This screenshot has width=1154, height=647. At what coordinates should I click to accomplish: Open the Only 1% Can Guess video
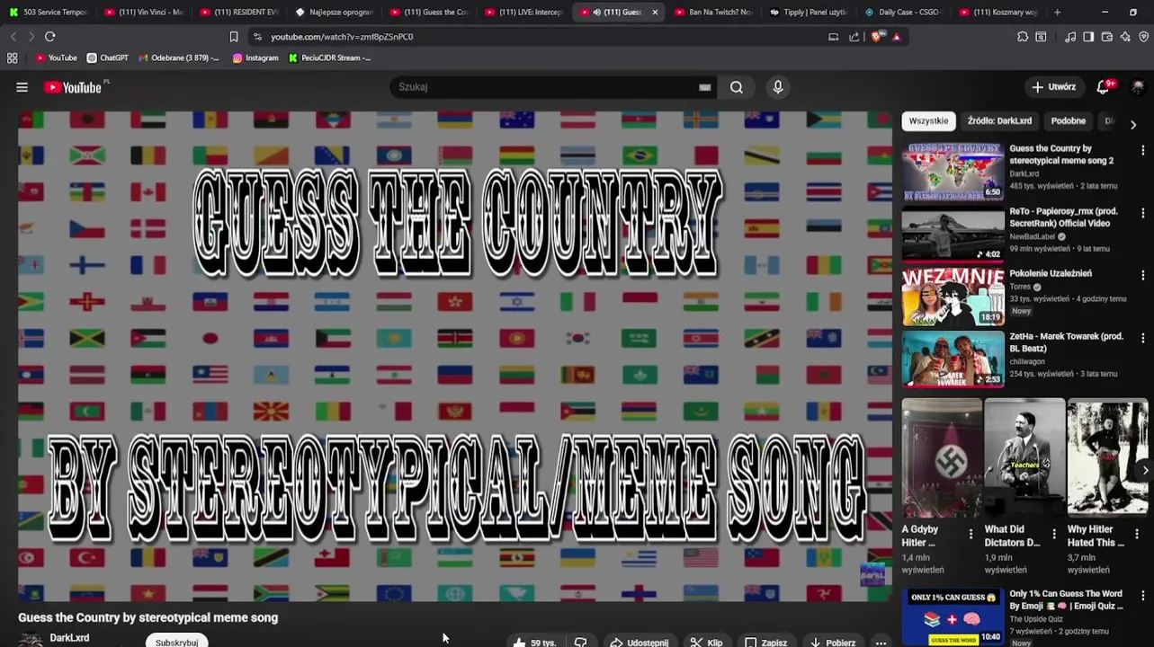(953, 616)
